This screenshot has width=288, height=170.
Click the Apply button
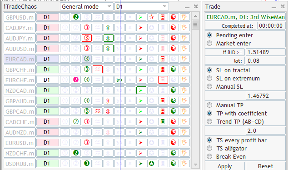225,166
